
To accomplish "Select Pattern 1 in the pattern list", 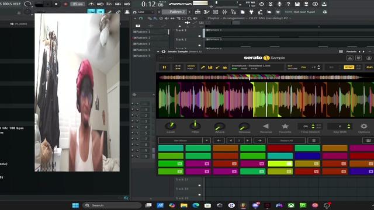I will point(143,32).
